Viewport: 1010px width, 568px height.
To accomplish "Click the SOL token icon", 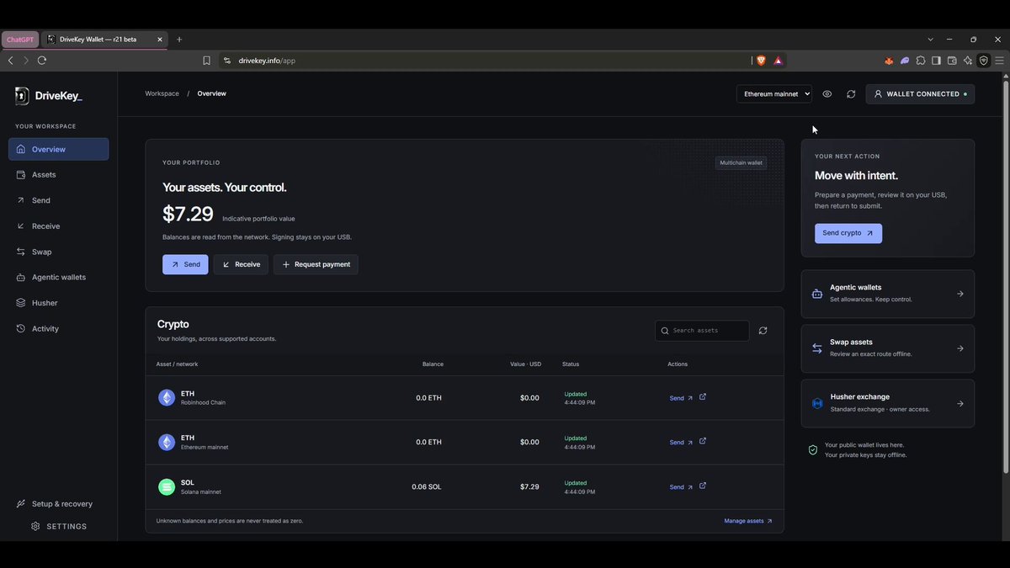I will pos(167,486).
